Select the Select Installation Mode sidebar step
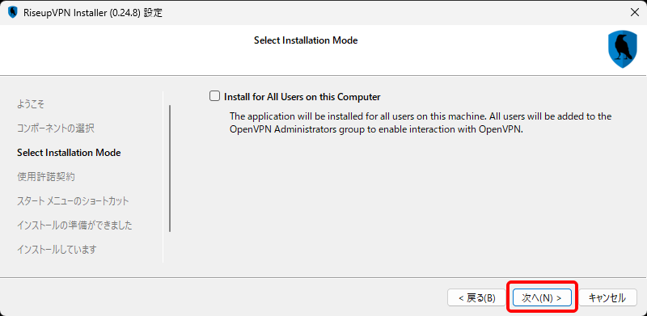 pos(69,153)
